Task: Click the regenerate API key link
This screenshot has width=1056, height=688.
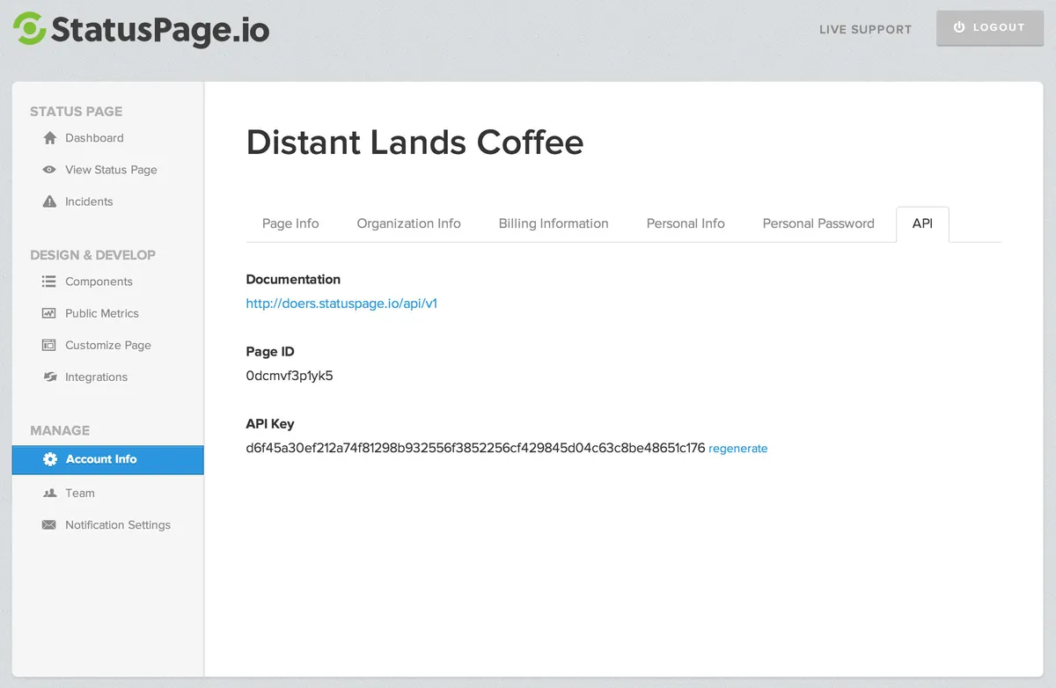Action: 737,449
